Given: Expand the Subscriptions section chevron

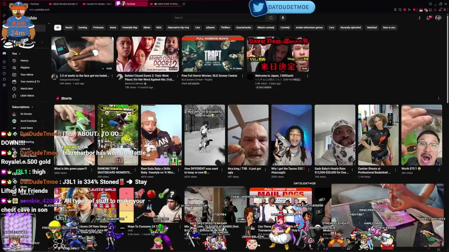Looking at the screenshot, I should (x=32, y=107).
